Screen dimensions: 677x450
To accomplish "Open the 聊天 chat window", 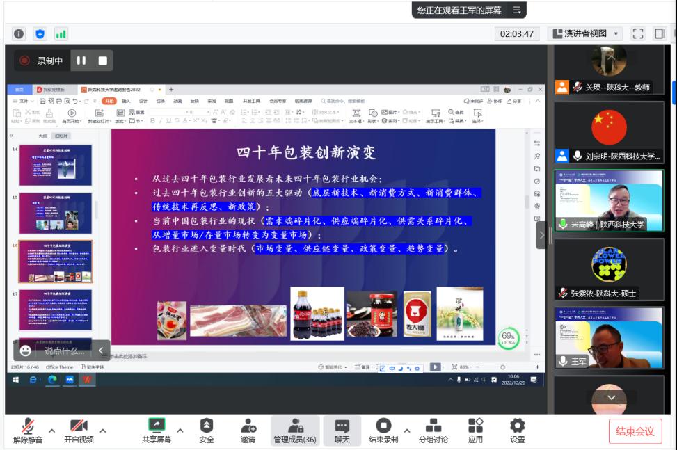I will pyautogui.click(x=342, y=431).
